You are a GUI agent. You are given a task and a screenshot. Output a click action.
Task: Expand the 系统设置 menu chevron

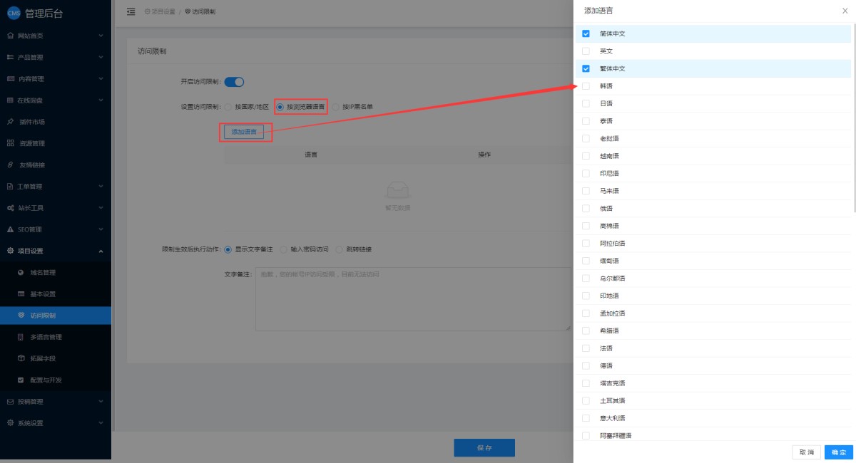101,422
